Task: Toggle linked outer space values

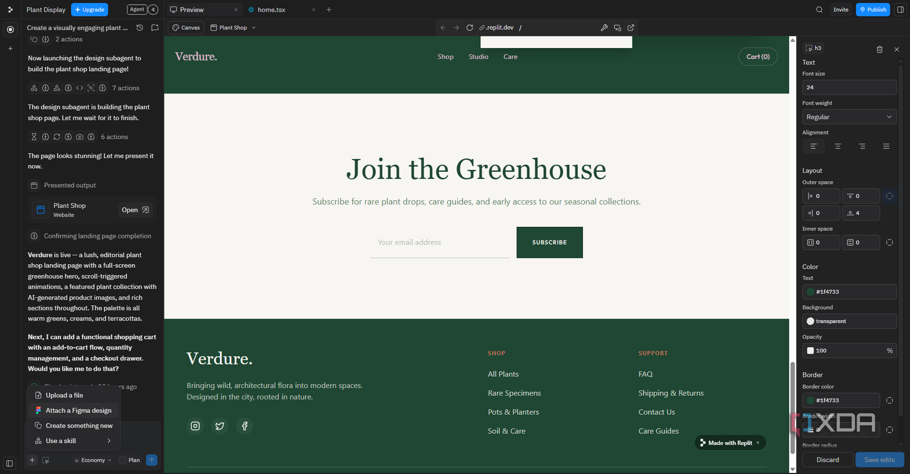Action: point(890,196)
